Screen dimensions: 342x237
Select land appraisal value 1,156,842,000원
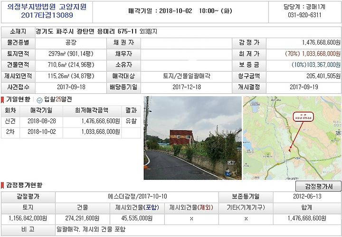(28, 219)
